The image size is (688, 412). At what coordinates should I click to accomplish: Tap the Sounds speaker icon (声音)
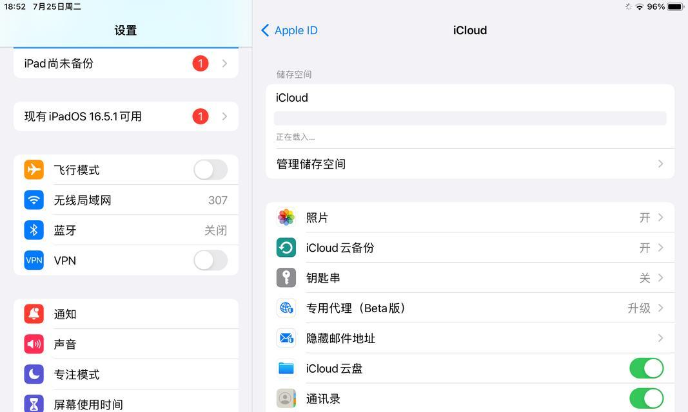tap(34, 344)
